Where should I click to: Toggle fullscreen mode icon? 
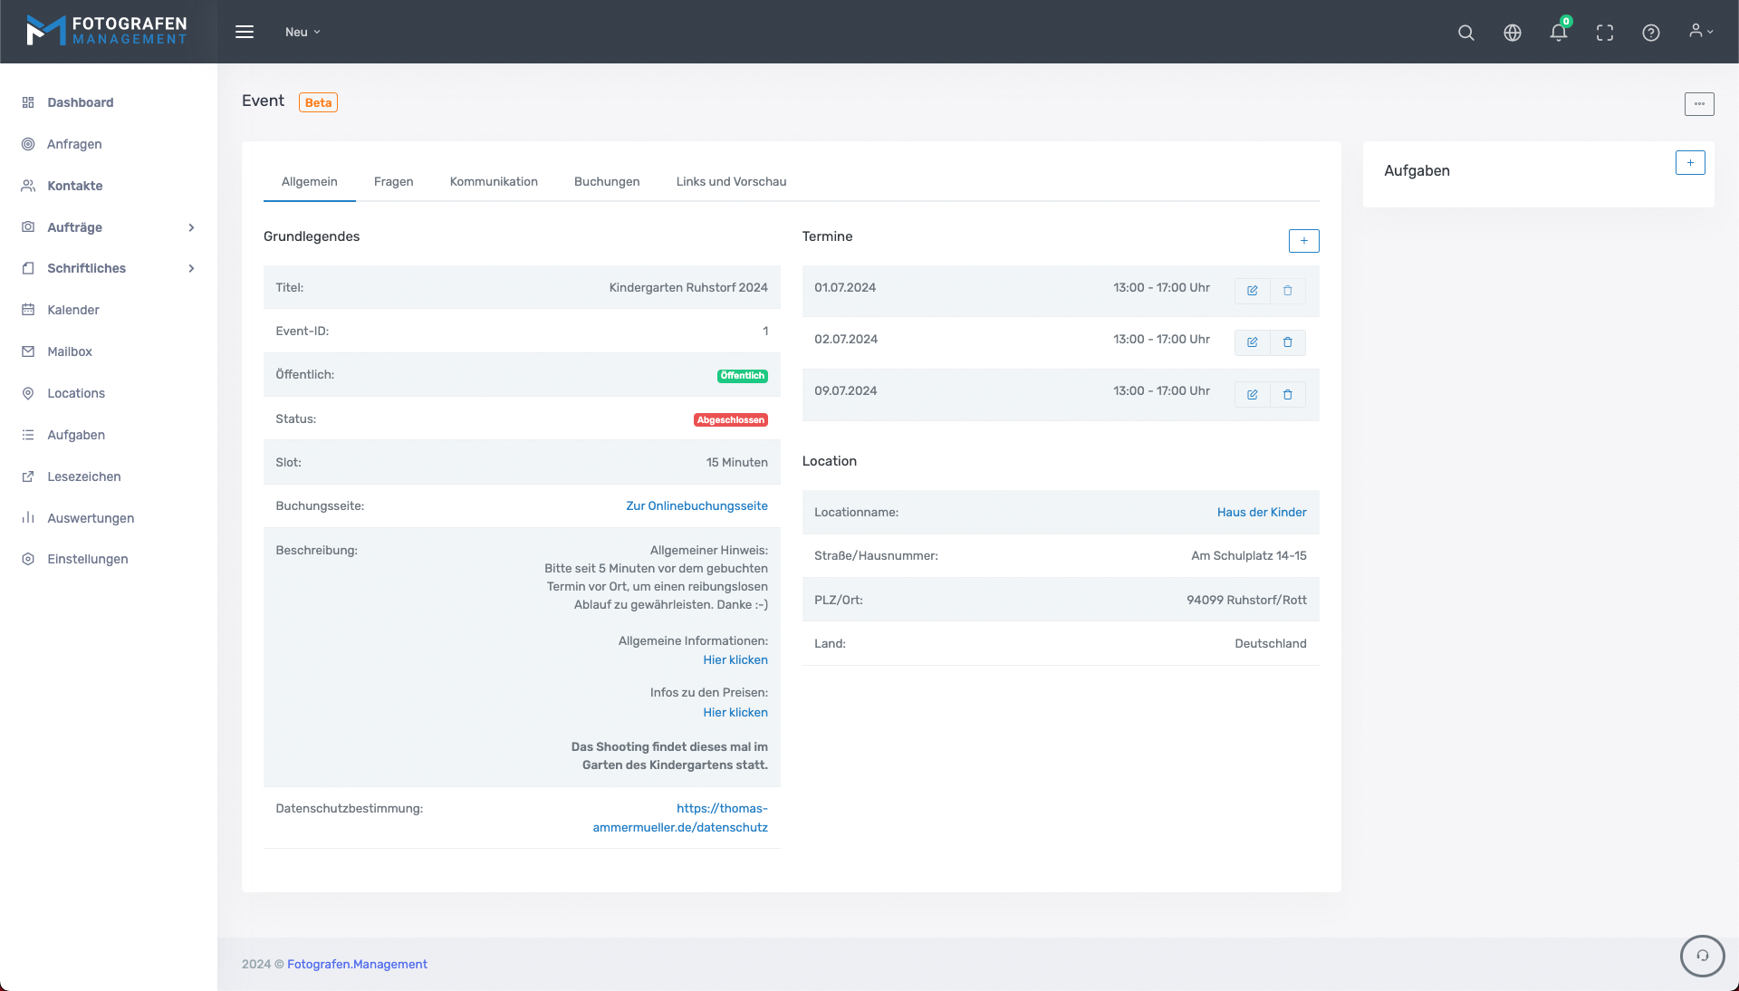[1604, 33]
